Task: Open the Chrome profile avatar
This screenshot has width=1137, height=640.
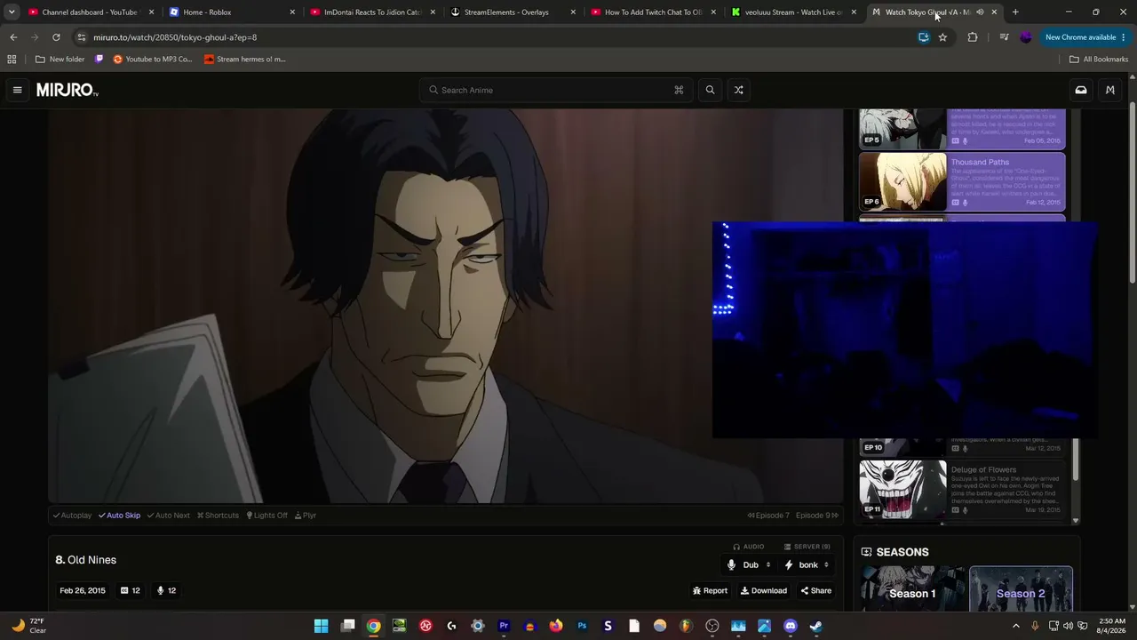Action: (x=1026, y=37)
